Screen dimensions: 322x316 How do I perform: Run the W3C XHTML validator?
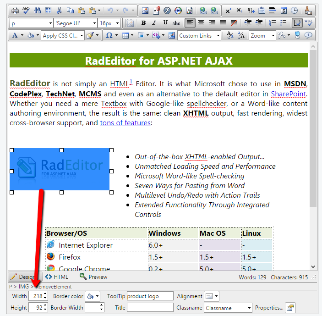[308, 23]
